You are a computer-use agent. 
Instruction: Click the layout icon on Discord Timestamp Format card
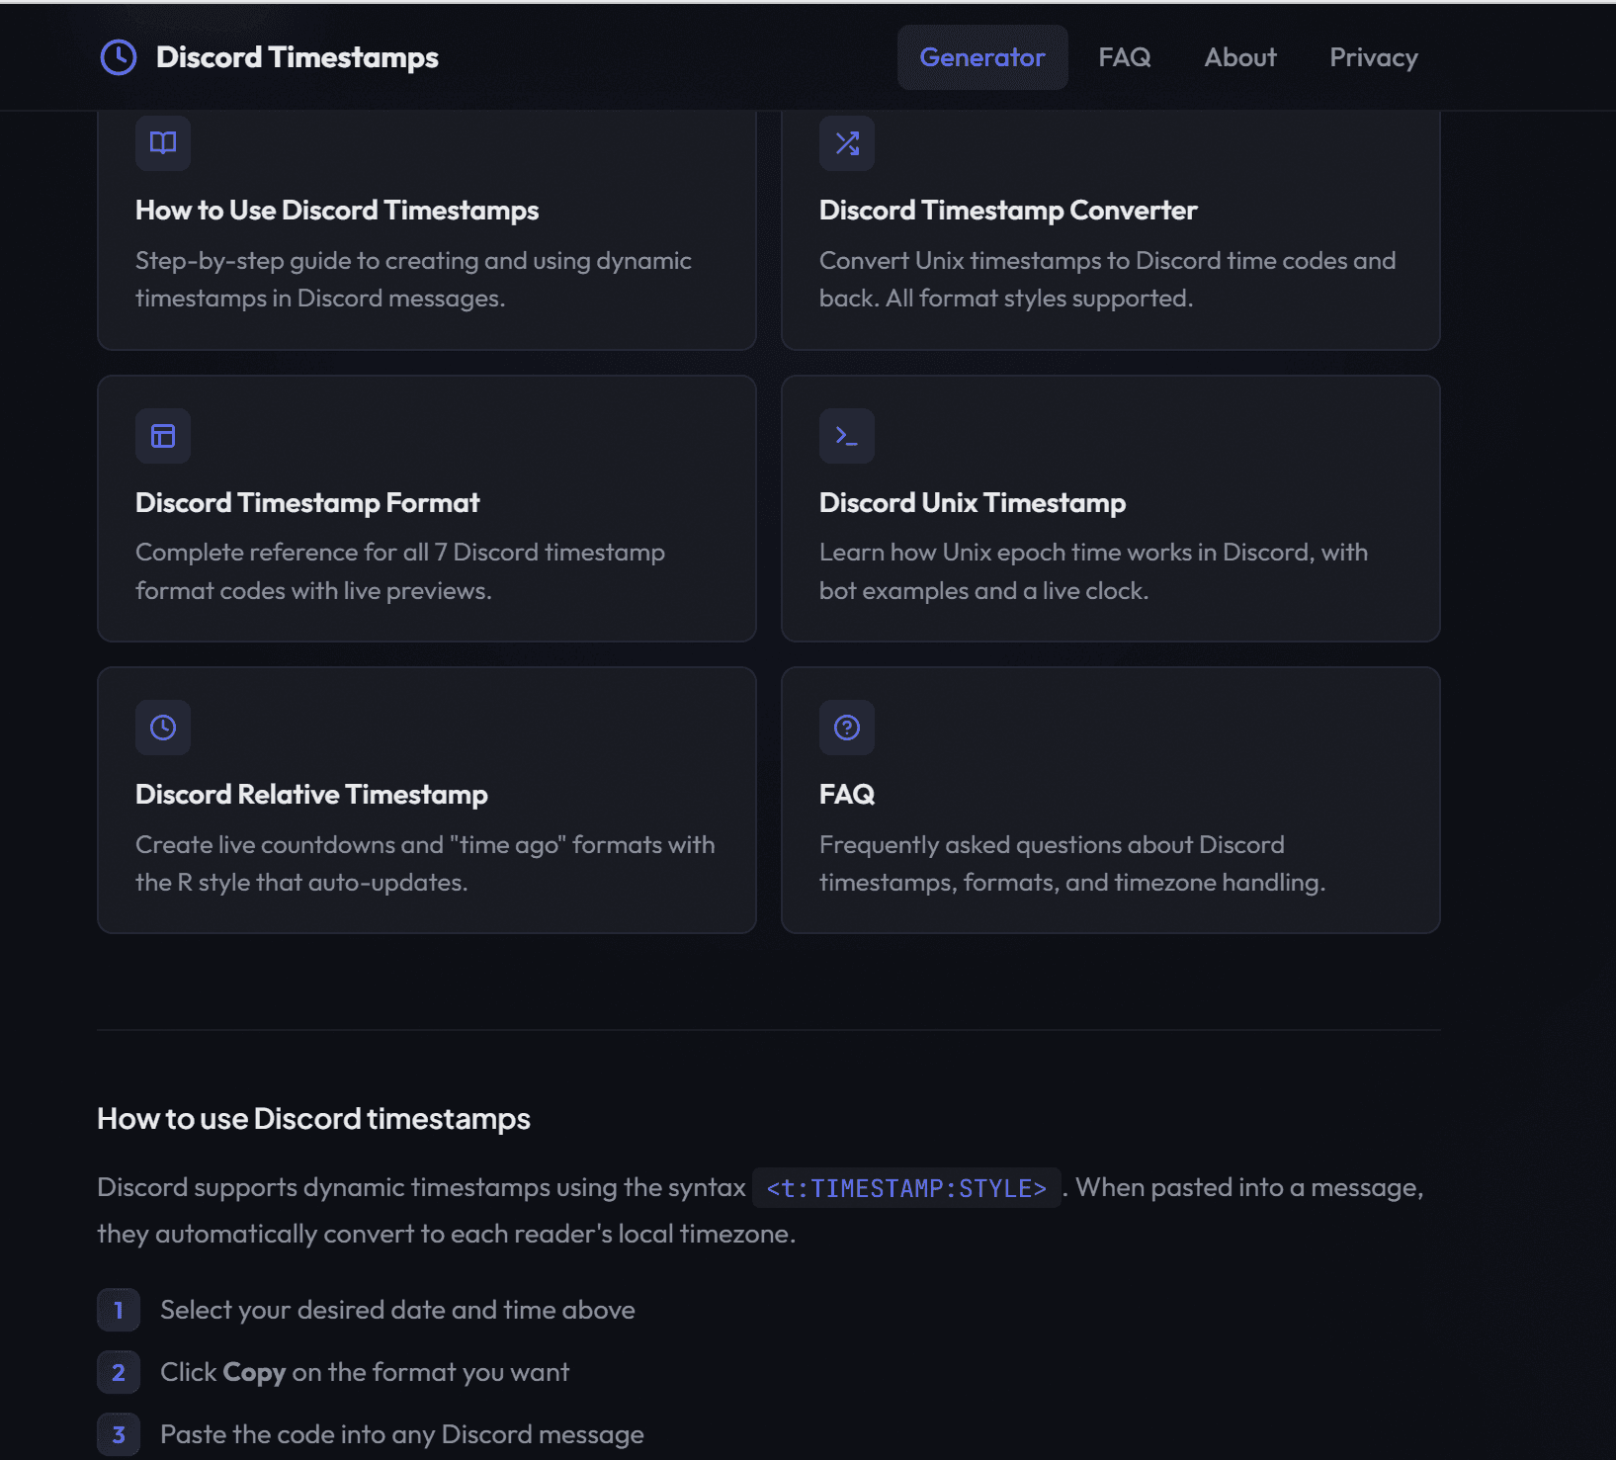point(162,435)
